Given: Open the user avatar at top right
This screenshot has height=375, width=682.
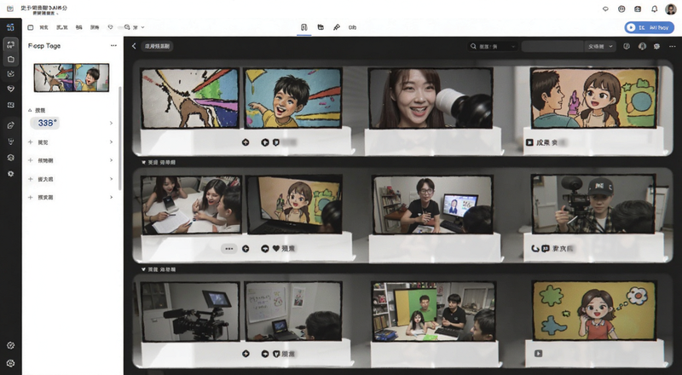Looking at the screenshot, I should point(670,9).
